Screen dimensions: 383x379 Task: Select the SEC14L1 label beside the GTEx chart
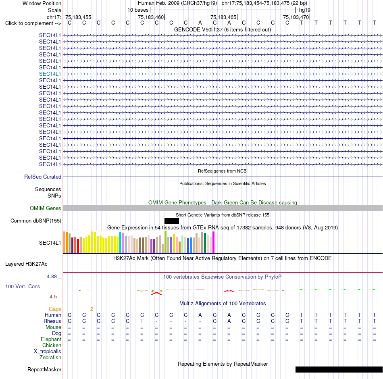[x=50, y=243]
